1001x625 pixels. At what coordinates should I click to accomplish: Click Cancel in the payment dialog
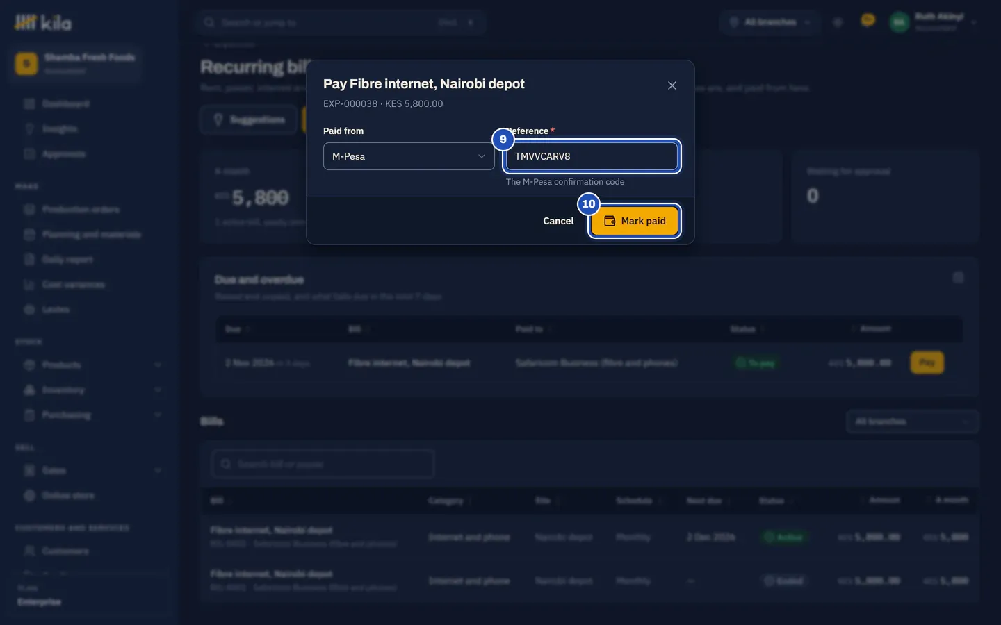coord(558,221)
